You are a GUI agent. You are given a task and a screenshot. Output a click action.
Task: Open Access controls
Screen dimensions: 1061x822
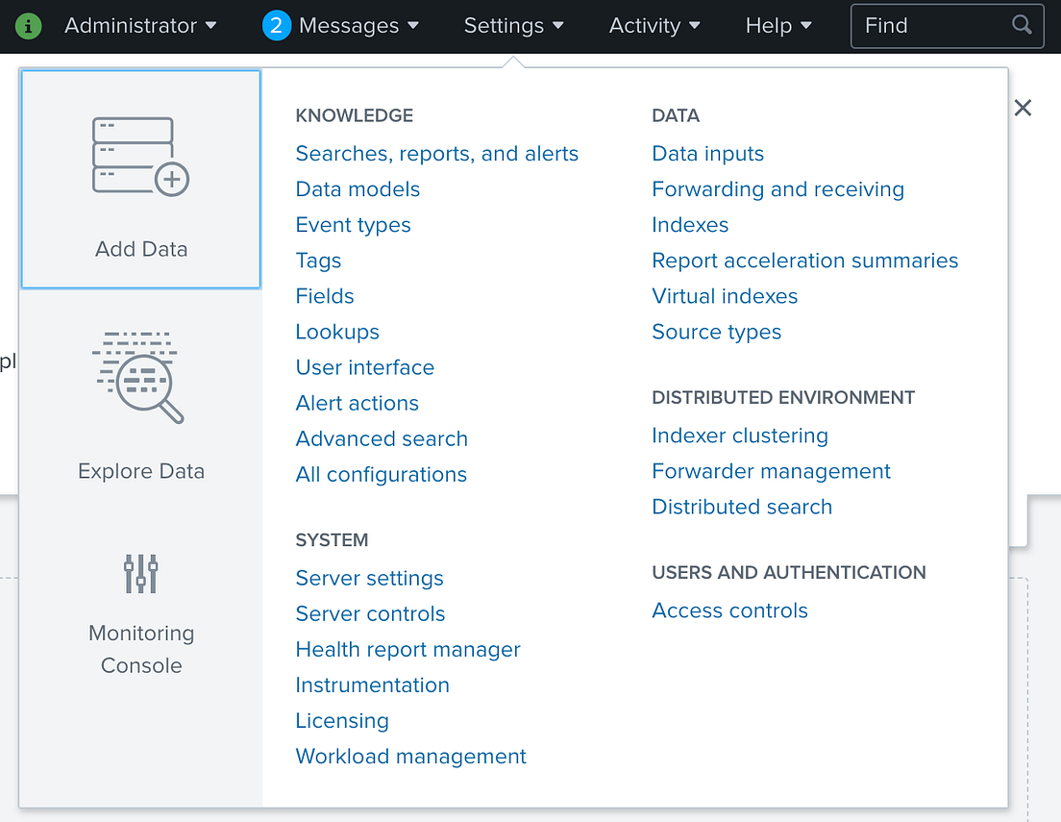pyautogui.click(x=729, y=610)
